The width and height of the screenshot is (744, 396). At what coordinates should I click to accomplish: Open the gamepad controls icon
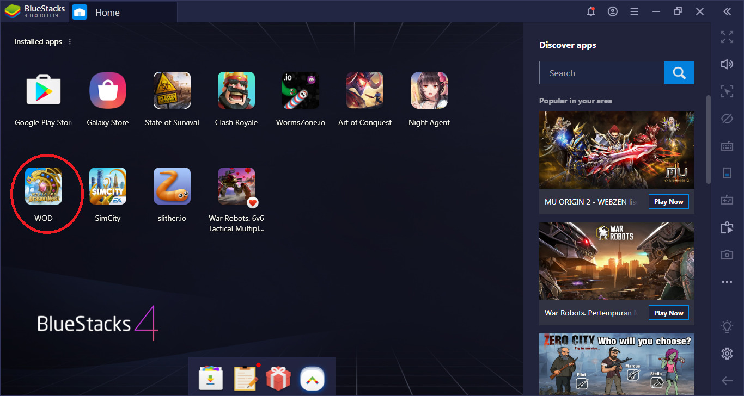(727, 200)
